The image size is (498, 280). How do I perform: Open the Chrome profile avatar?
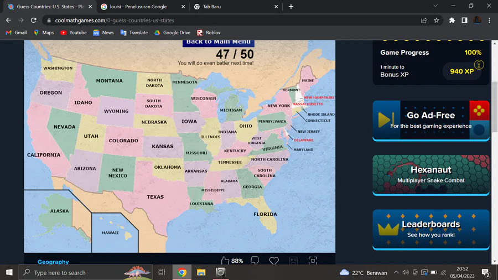point(477,20)
